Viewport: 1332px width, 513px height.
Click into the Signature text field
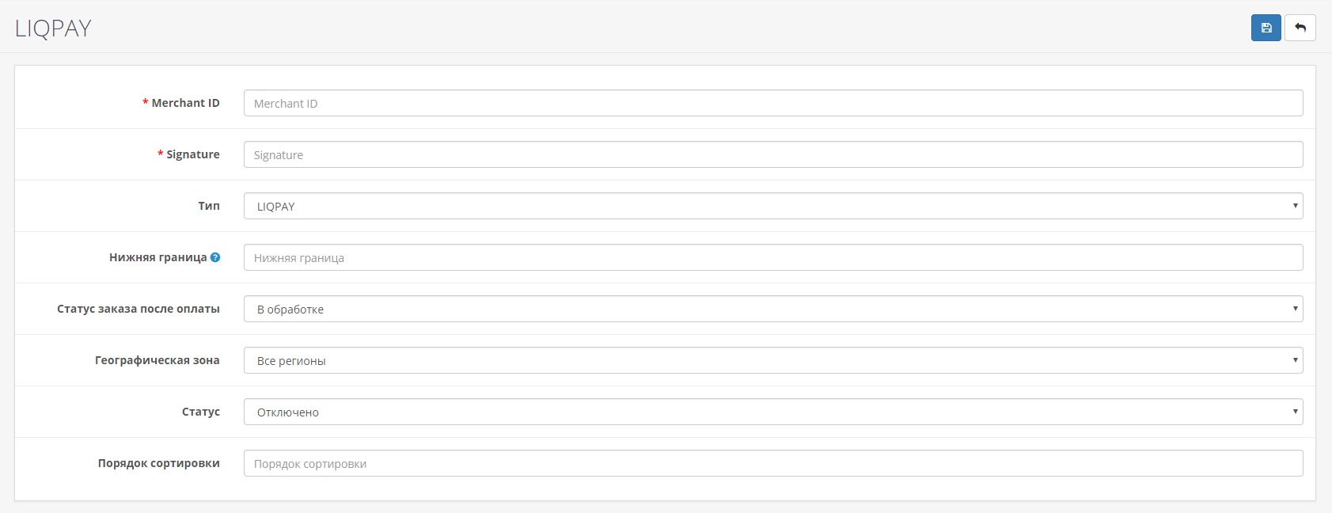(x=772, y=154)
